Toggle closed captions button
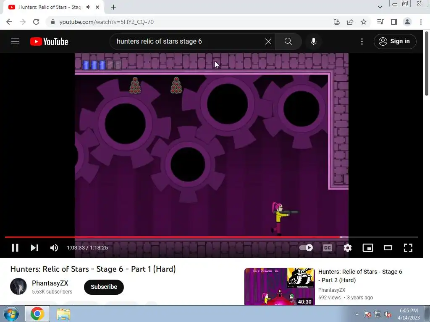430x322 pixels. pos(328,248)
